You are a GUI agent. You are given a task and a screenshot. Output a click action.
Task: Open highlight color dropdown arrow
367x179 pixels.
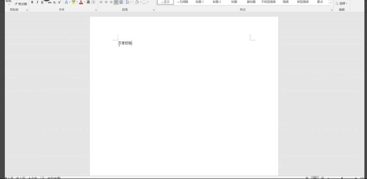pos(77,2)
